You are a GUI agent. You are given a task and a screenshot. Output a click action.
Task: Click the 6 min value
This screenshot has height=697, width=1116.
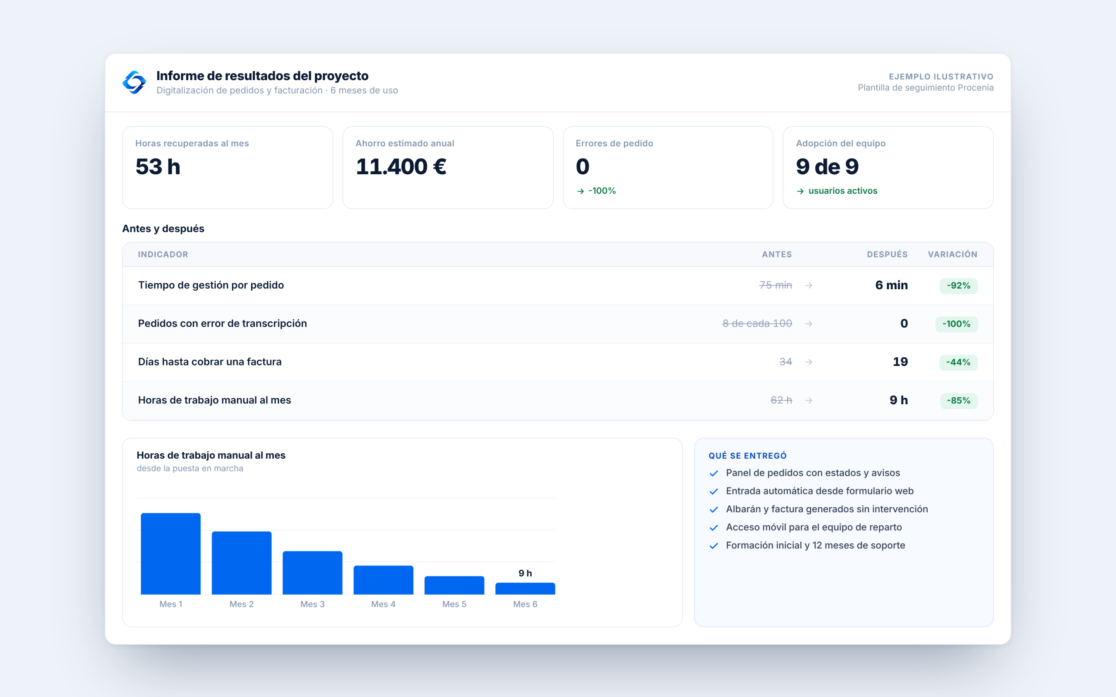point(891,285)
